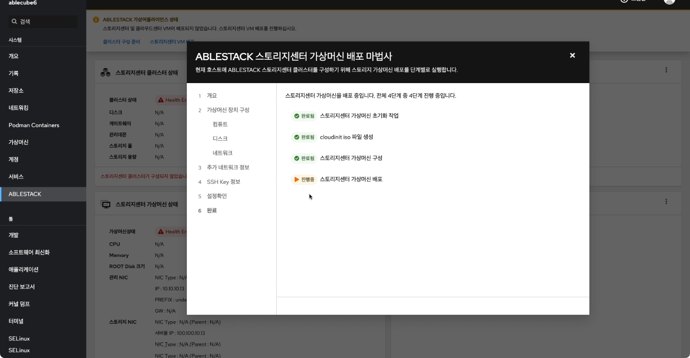The width and height of the screenshot is (690, 358).
Task: Click the 진행중 badge for 스토리지센터 가상머신 배포
Action: (304, 179)
